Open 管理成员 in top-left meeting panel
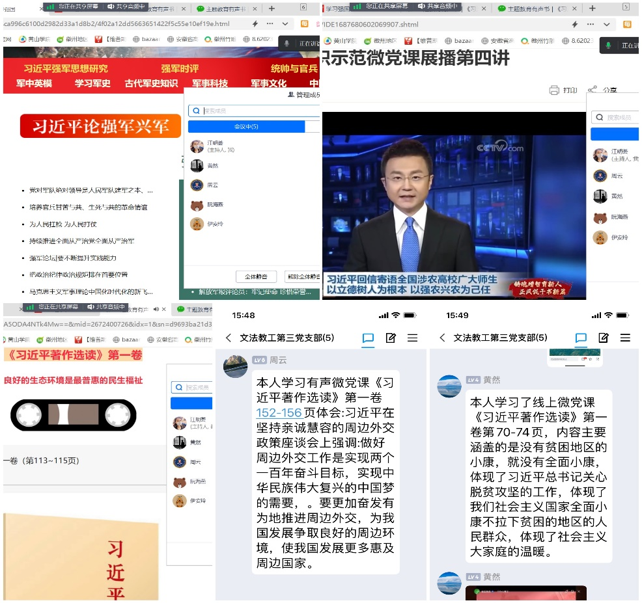This screenshot has height=603, width=642. (x=304, y=95)
